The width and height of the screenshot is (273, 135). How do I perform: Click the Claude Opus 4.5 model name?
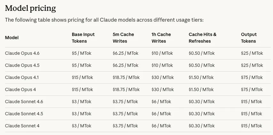pyautogui.click(x=22, y=65)
